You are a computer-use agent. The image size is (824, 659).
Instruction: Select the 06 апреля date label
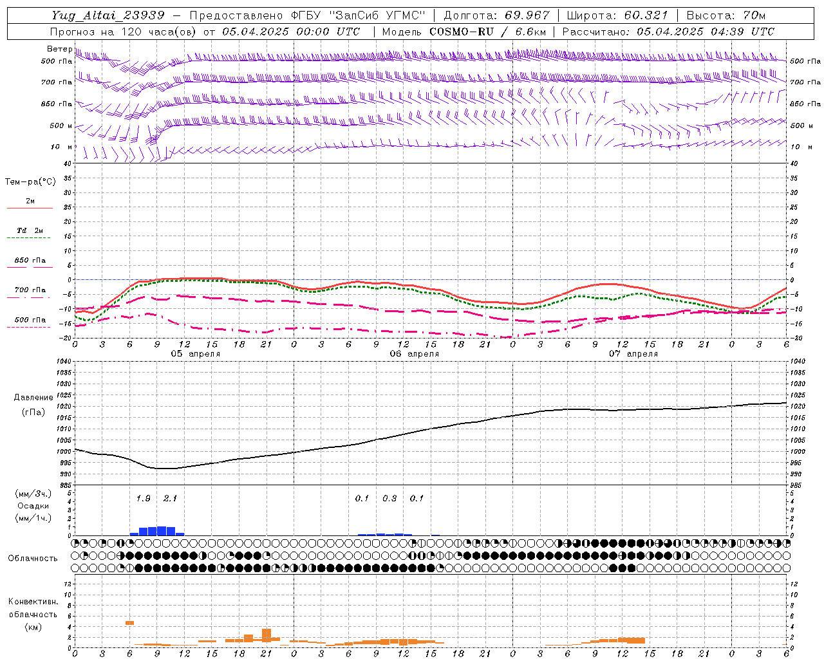414,354
